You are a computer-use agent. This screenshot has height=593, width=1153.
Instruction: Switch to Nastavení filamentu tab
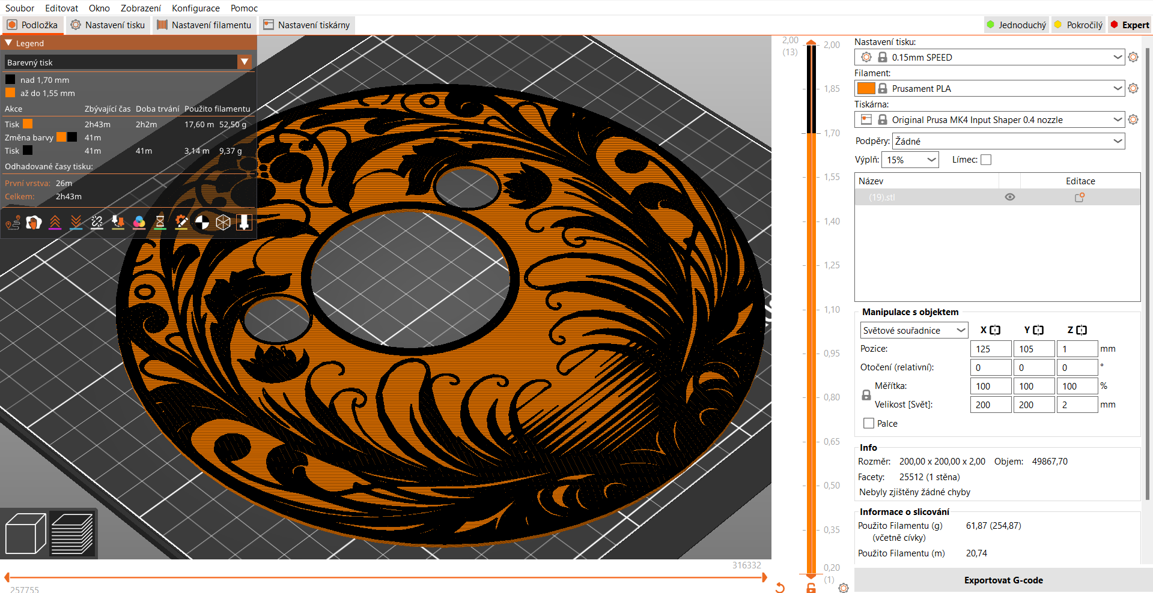(x=204, y=25)
